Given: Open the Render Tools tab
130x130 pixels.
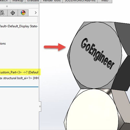Looking at the screenshot, I should 52,1.
